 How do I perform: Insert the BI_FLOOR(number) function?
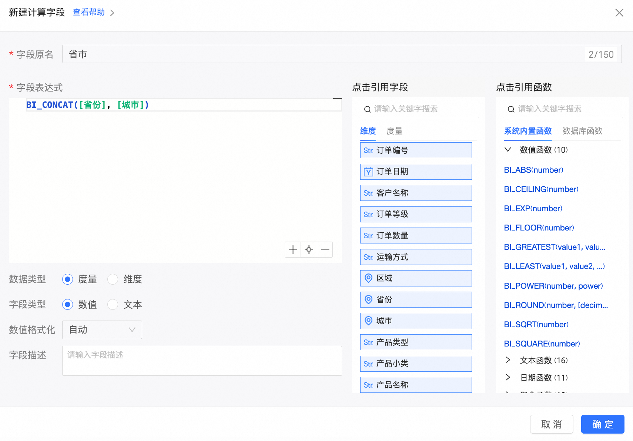click(x=539, y=228)
